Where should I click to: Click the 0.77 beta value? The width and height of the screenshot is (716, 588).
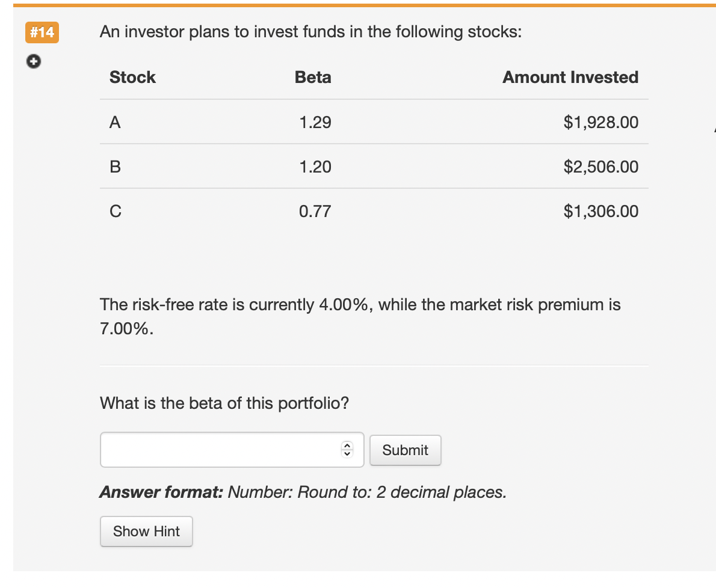click(x=315, y=212)
